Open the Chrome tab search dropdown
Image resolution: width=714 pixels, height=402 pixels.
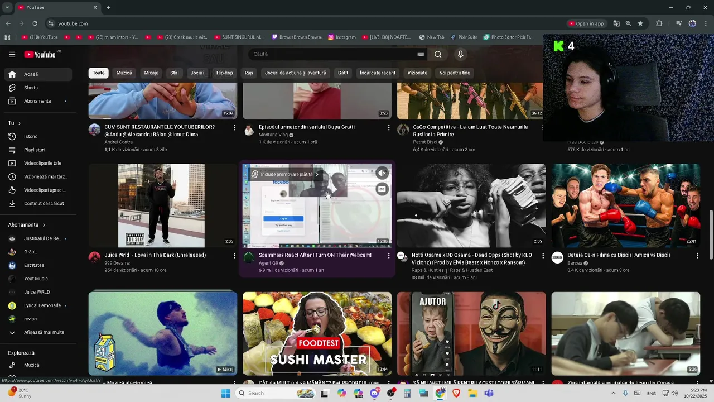(7, 7)
